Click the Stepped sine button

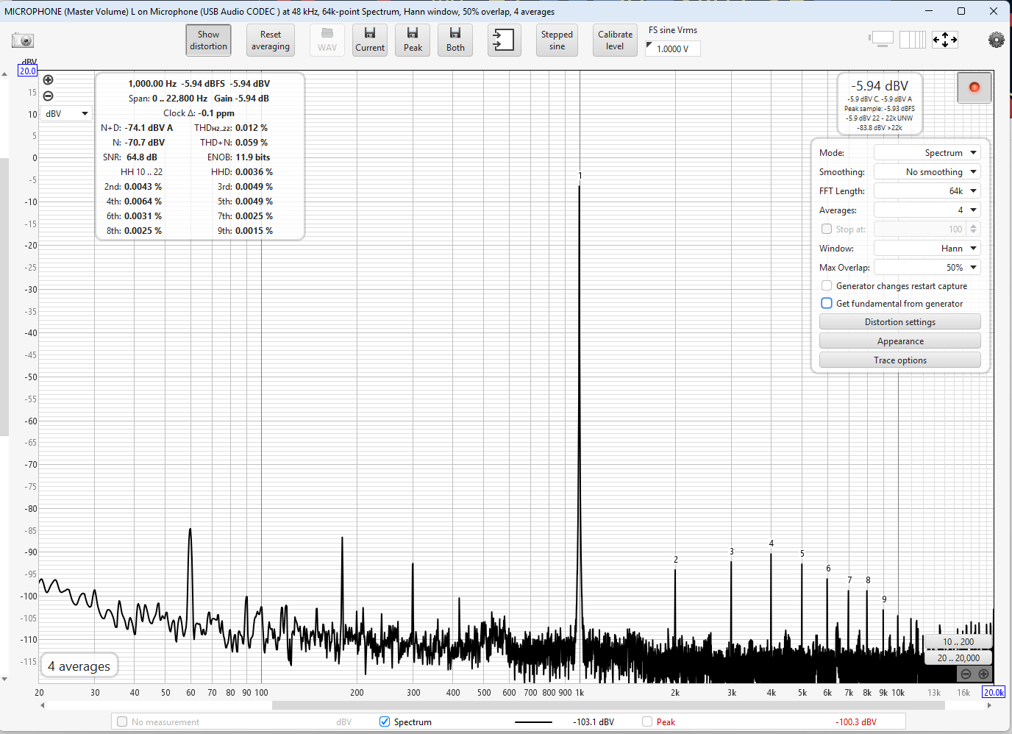(557, 40)
